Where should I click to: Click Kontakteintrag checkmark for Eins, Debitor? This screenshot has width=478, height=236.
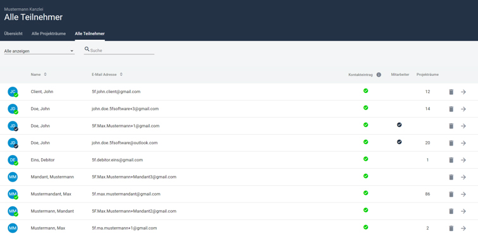point(365,159)
